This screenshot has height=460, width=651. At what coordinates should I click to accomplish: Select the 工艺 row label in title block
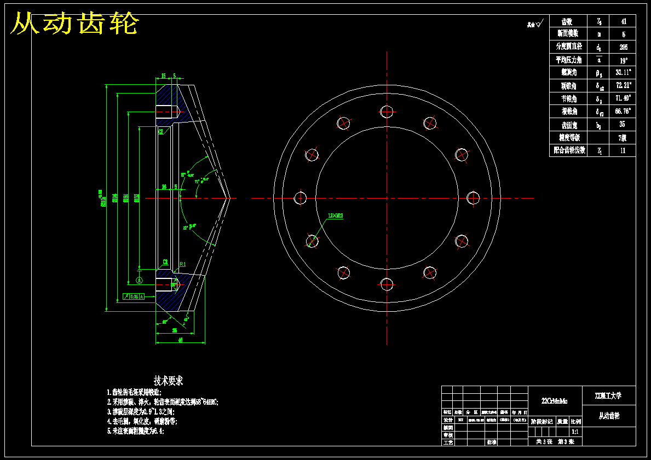pyautogui.click(x=447, y=442)
